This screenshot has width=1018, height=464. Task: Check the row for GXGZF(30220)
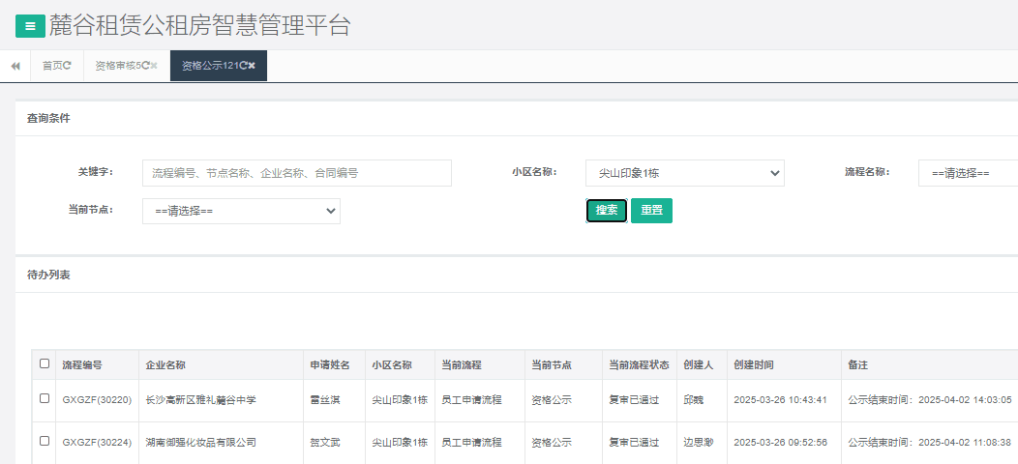point(45,398)
